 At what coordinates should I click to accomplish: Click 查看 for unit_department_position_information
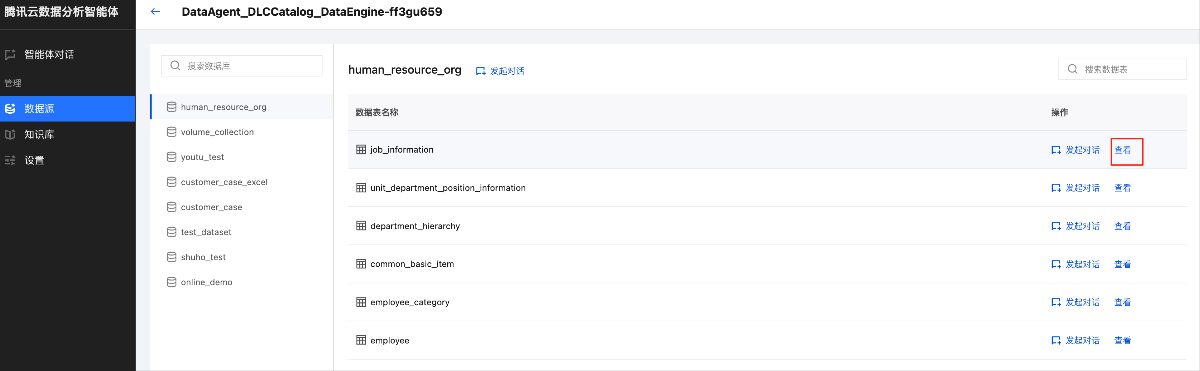point(1122,188)
